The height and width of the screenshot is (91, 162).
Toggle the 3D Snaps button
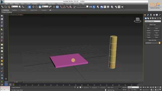(x=61, y=7)
